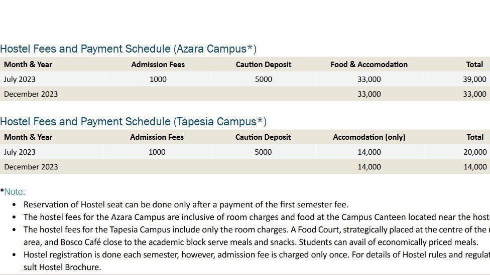Viewport: 490px width, 275px height.
Task: Click the "*Note:" label
Action: click(13, 192)
